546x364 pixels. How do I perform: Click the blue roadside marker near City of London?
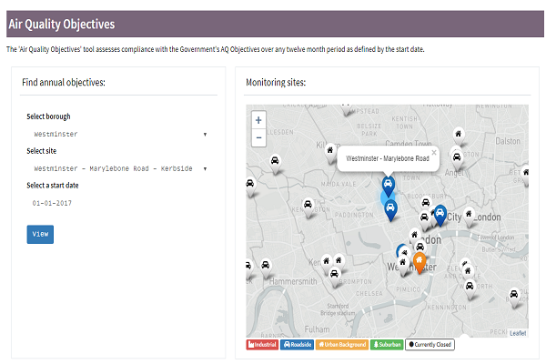[x=440, y=214]
